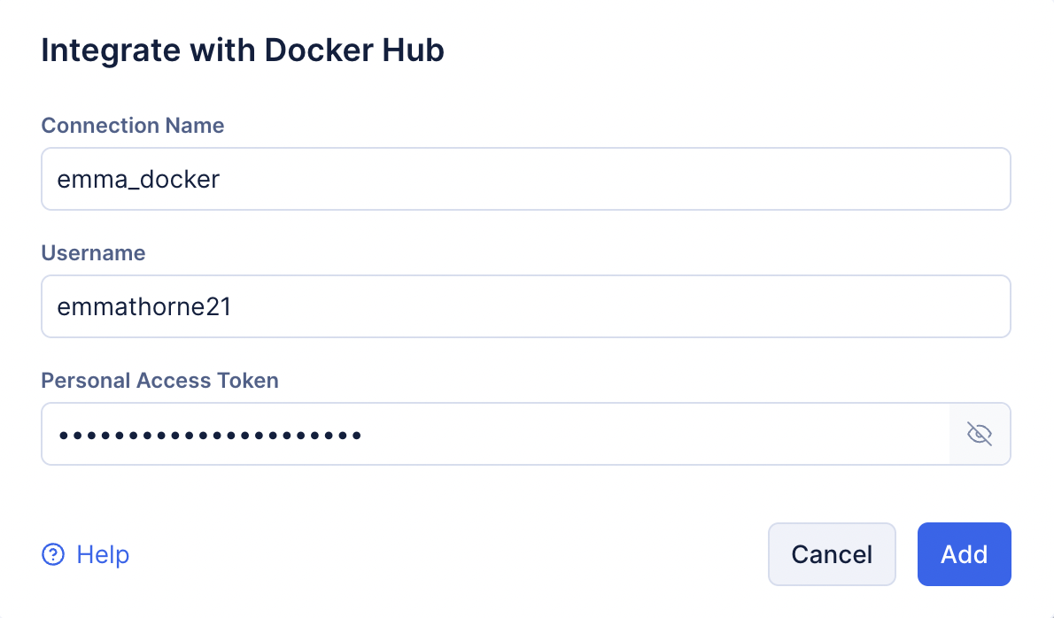The height and width of the screenshot is (618, 1054).
Task: Focus the Personal Access Token field
Action: pyautogui.click(x=495, y=434)
